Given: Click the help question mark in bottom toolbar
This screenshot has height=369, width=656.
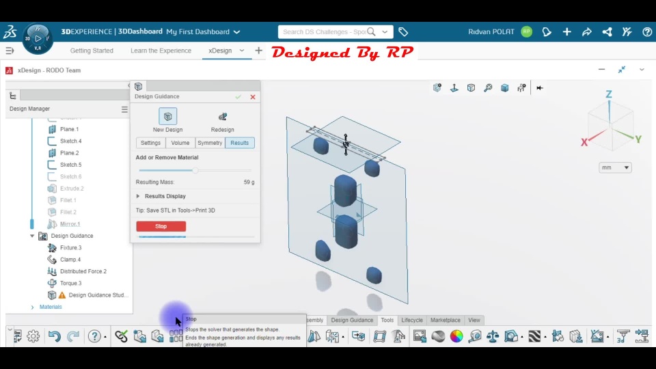Looking at the screenshot, I should tap(94, 336).
